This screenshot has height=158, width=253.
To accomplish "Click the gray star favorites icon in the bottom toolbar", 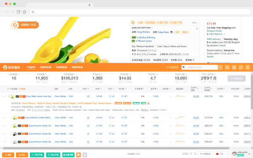I will click(85, 155).
